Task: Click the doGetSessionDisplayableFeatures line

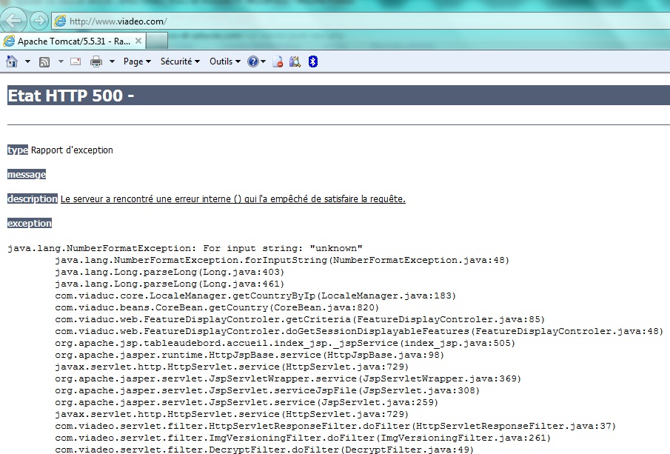Action: point(359,331)
